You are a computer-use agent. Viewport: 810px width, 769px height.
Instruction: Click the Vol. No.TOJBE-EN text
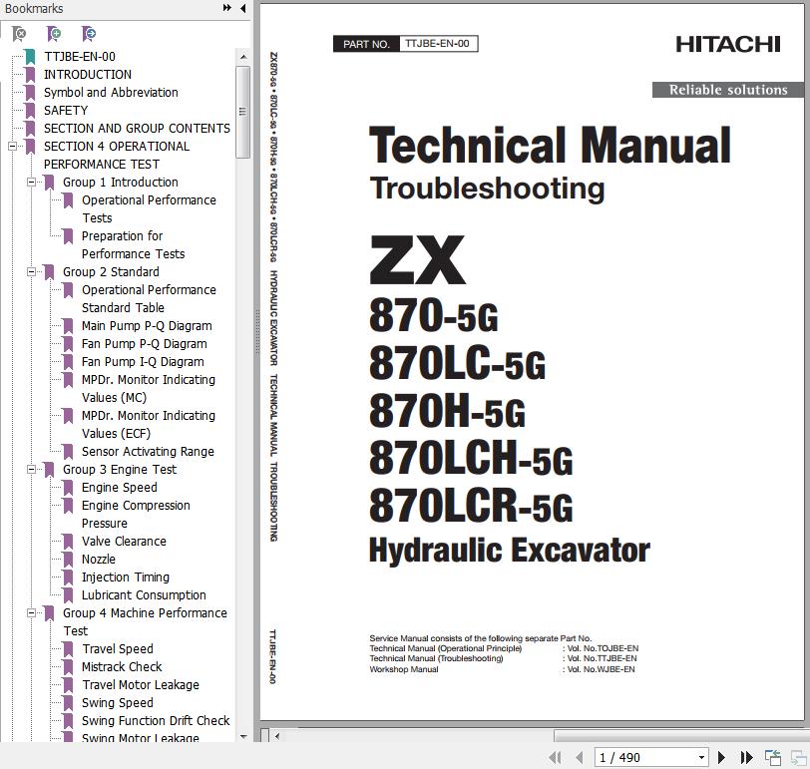[x=603, y=648]
